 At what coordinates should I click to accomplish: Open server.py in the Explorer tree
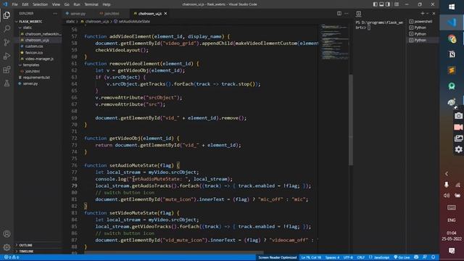(30, 83)
